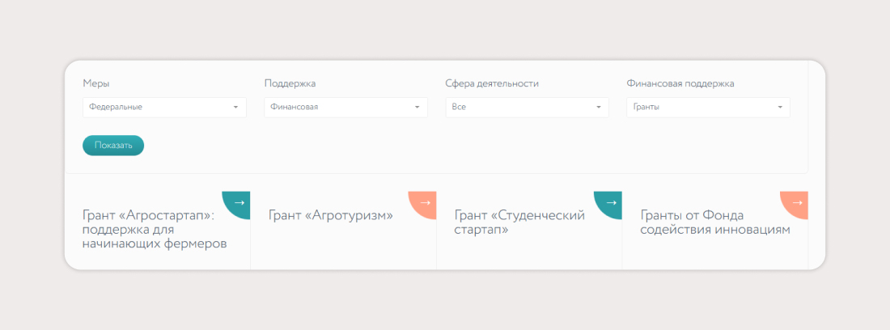
Task: Click the caret icon beside «Финансовая»
Action: tap(417, 108)
